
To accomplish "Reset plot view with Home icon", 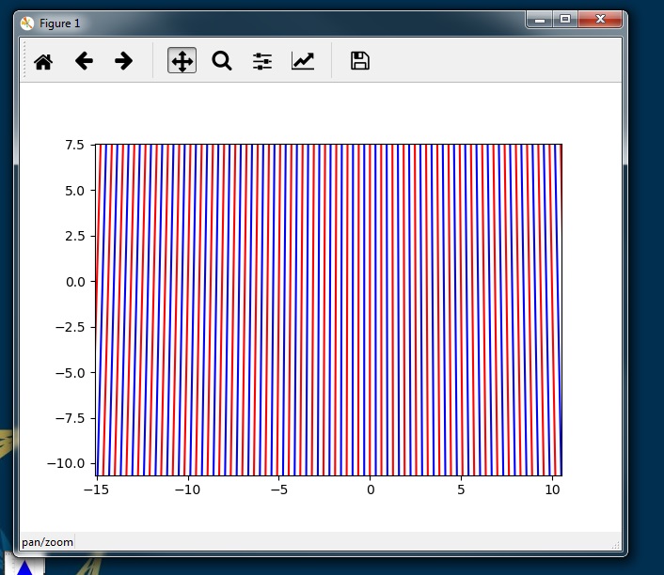I will coord(43,61).
